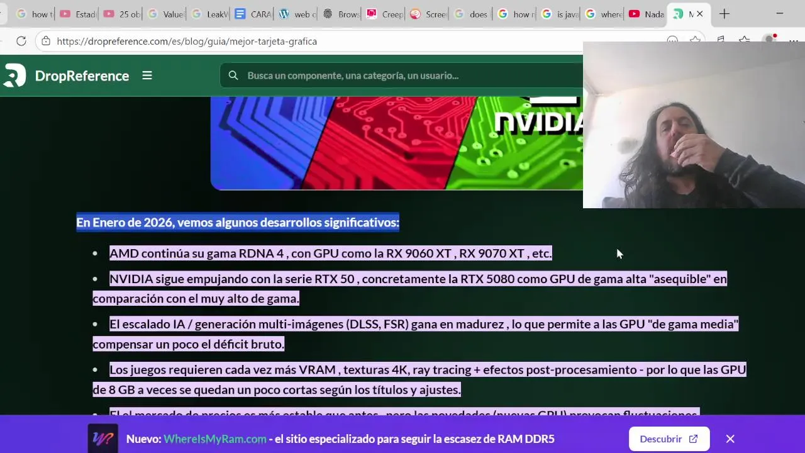Click the favorites star icon in toolbar
Viewport: 805px width, 453px height.
[695, 41]
